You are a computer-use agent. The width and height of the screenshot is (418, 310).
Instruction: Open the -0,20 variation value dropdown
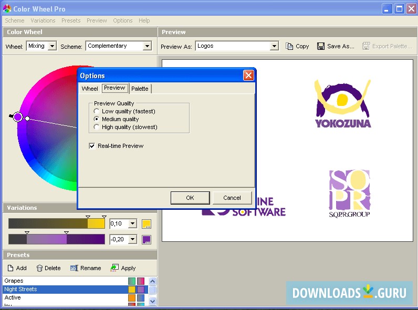[x=132, y=239]
